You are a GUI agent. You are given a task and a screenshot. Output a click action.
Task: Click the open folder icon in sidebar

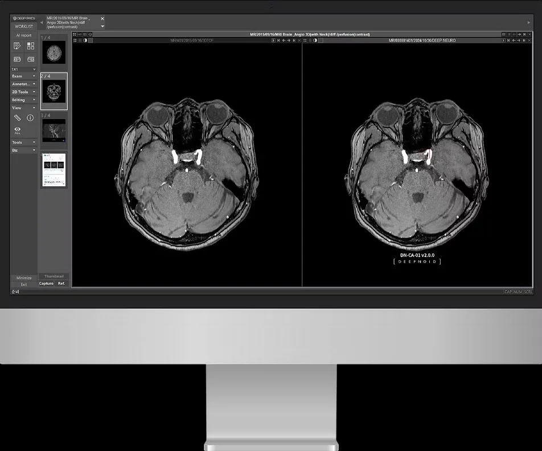click(17, 59)
